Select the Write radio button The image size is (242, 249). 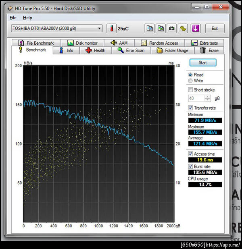[190, 81]
